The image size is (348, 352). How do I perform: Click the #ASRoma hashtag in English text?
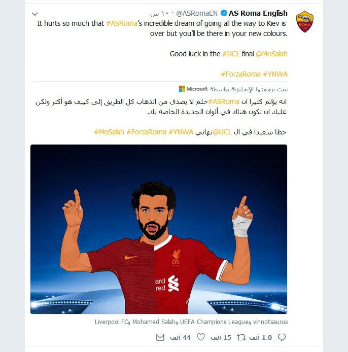pos(122,23)
